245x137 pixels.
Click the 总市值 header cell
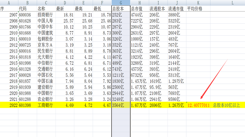click(139, 9)
